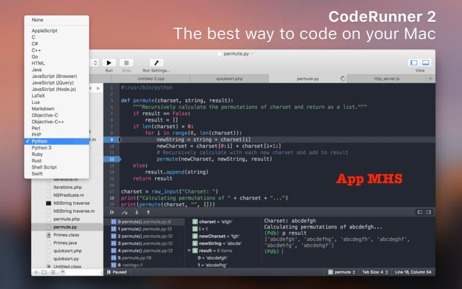
Task: Choose JavaScript (Browser) from language menu
Action: pos(57,76)
